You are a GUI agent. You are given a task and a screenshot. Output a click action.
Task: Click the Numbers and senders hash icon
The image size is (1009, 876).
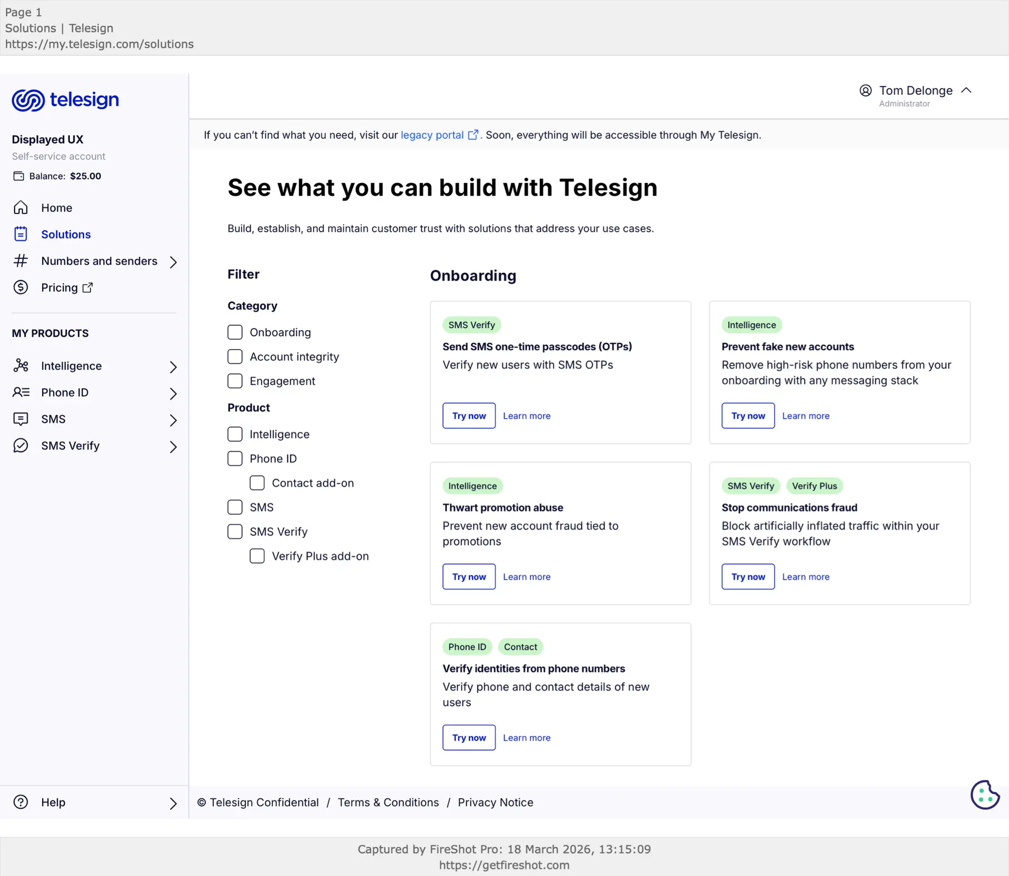click(20, 261)
